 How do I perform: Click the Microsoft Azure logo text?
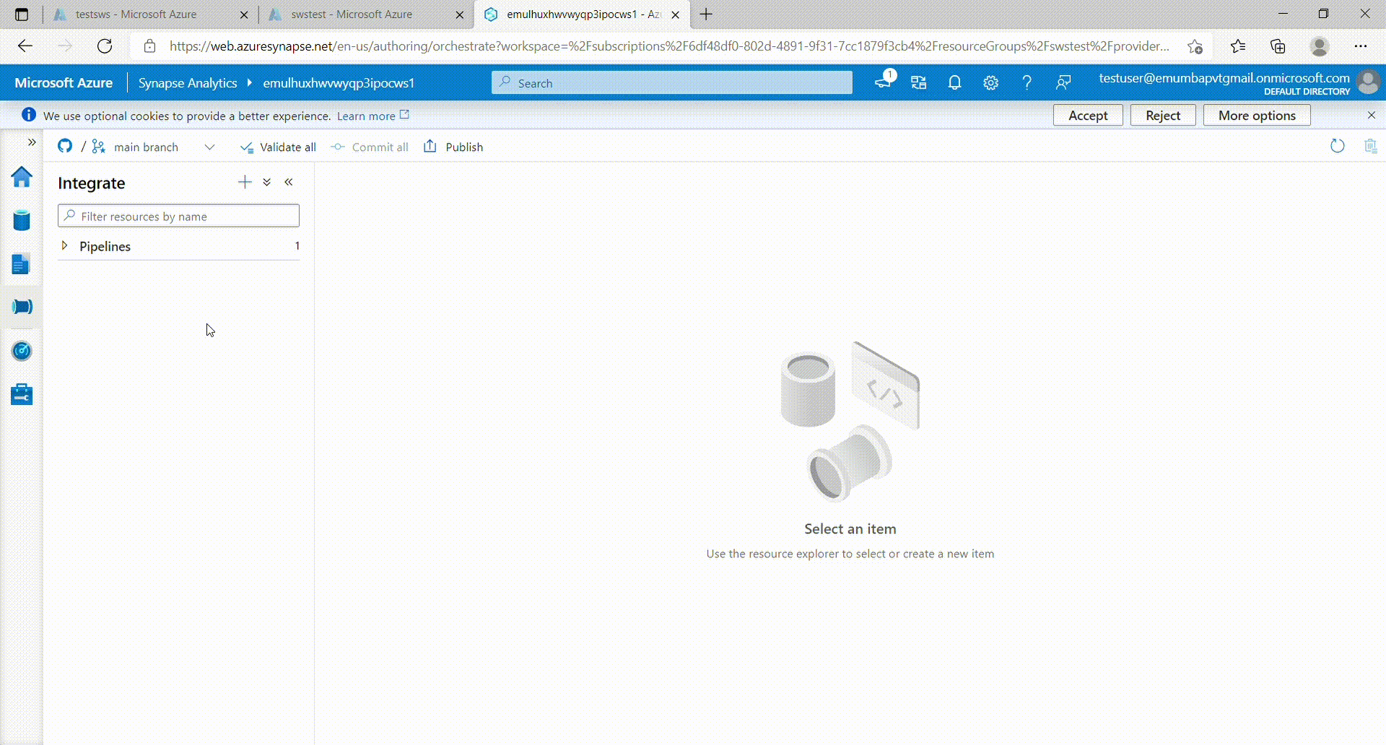click(64, 83)
